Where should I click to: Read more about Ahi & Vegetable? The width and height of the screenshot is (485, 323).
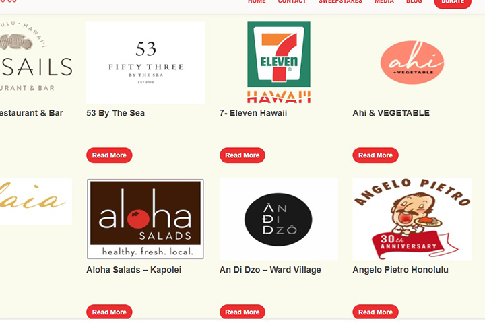[x=375, y=155]
